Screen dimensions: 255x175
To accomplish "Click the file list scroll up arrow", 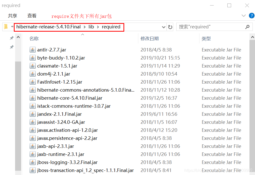I will (252, 37).
